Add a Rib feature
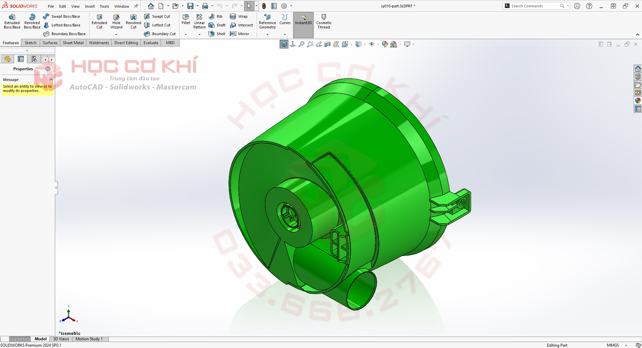This screenshot has width=642, height=348. (215, 16)
